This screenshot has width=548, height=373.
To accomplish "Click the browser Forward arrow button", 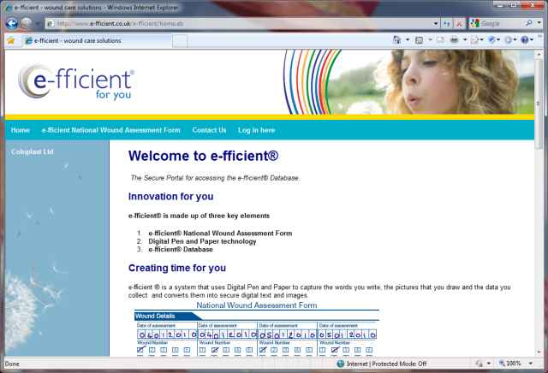I will (x=26, y=23).
